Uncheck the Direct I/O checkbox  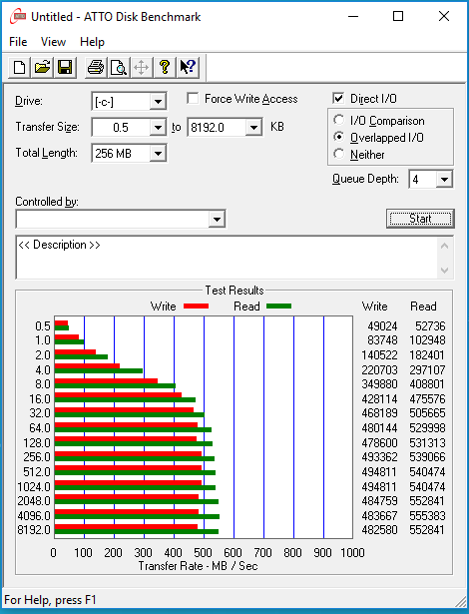[x=338, y=98]
